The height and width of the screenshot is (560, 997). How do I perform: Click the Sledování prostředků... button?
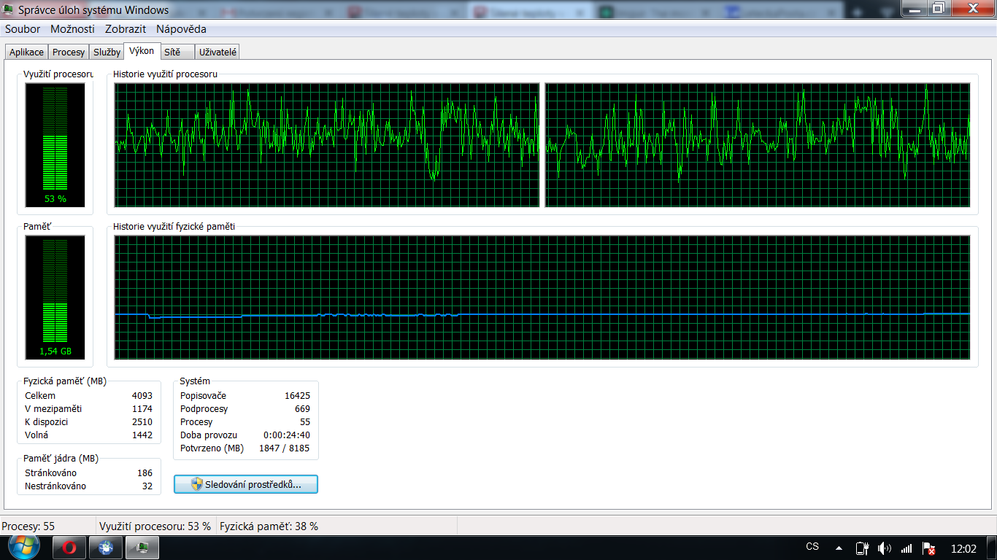tap(246, 484)
